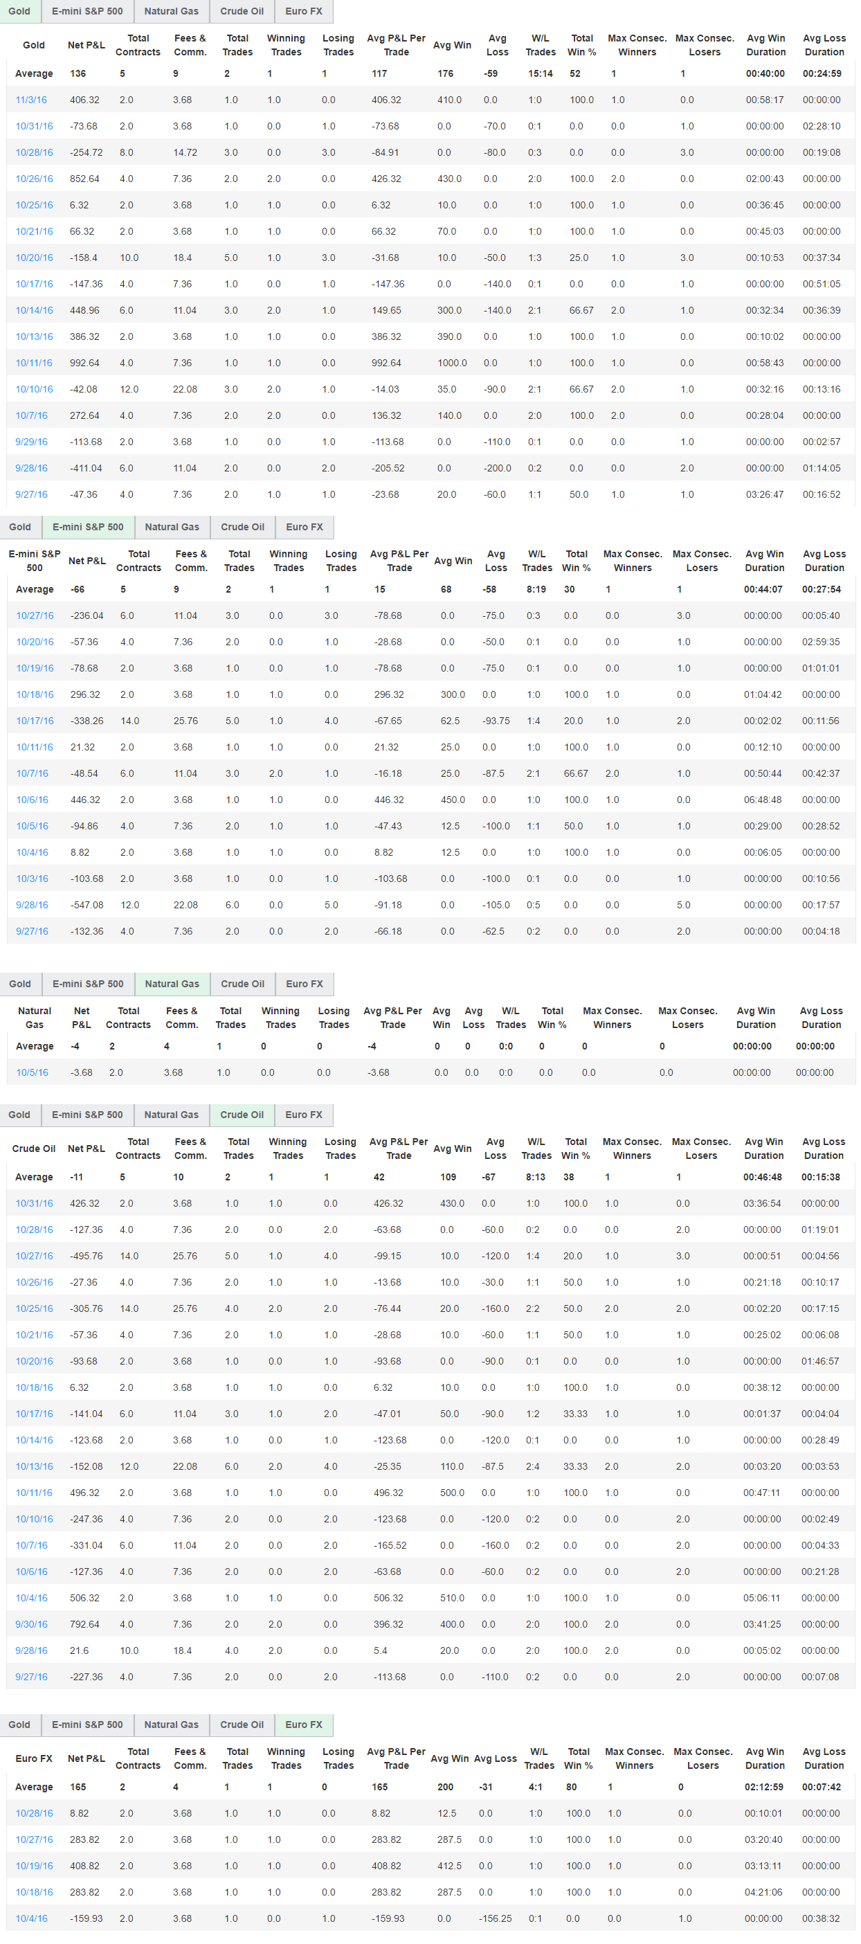Open Euro FX tab above the Gold table

(303, 11)
